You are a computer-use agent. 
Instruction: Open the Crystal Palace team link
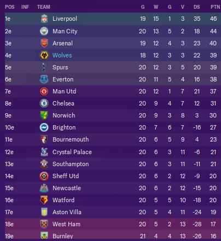coord(72,152)
